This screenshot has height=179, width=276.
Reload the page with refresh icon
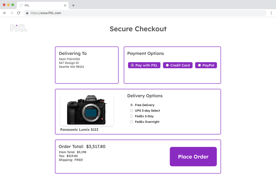(19, 13)
